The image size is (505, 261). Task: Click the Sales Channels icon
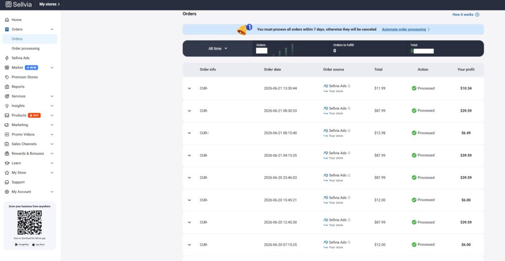[x=7, y=144]
